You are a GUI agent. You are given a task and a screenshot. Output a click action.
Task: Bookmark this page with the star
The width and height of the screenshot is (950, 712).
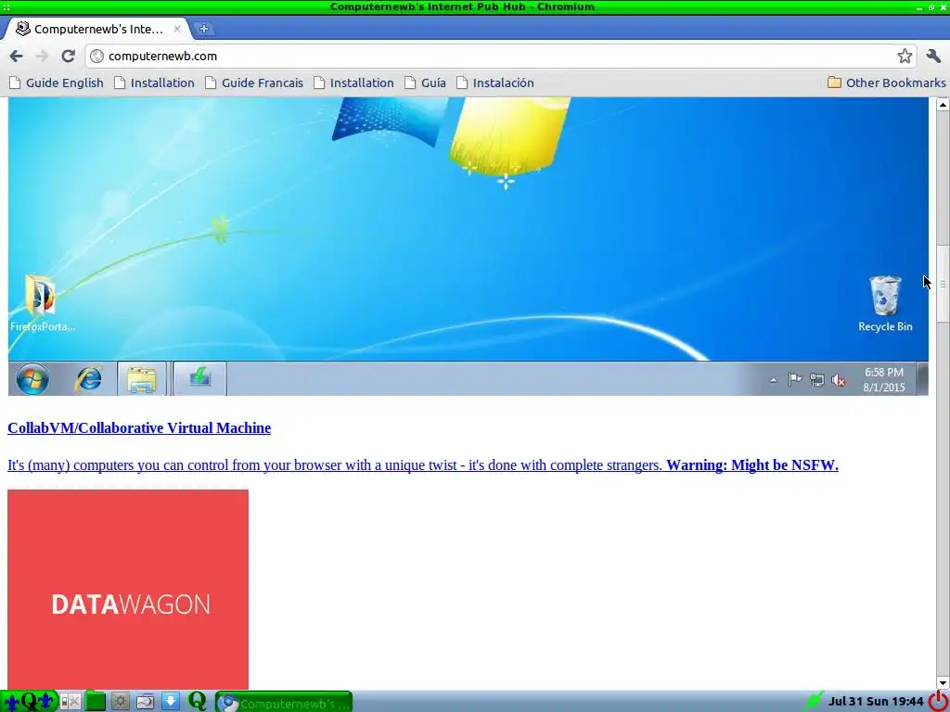click(905, 57)
